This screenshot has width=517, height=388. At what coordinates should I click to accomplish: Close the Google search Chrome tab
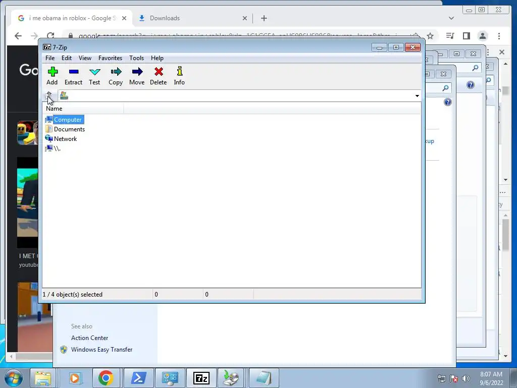(124, 18)
